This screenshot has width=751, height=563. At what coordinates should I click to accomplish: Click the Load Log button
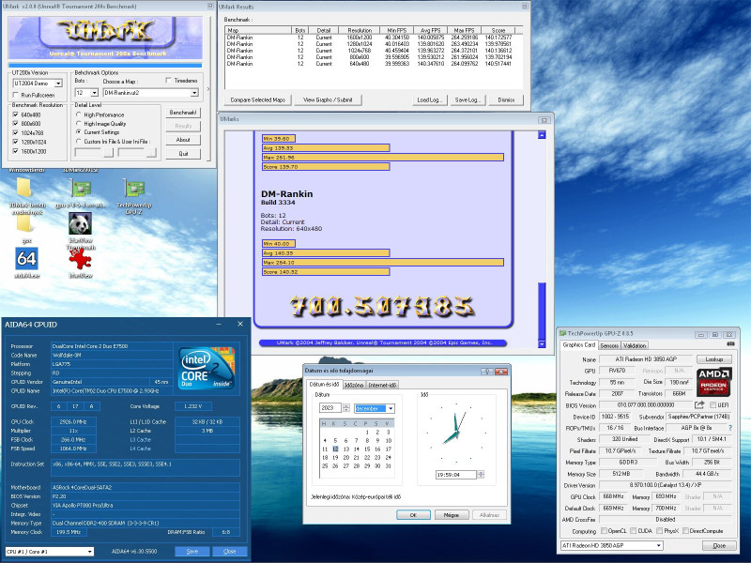coord(430,99)
